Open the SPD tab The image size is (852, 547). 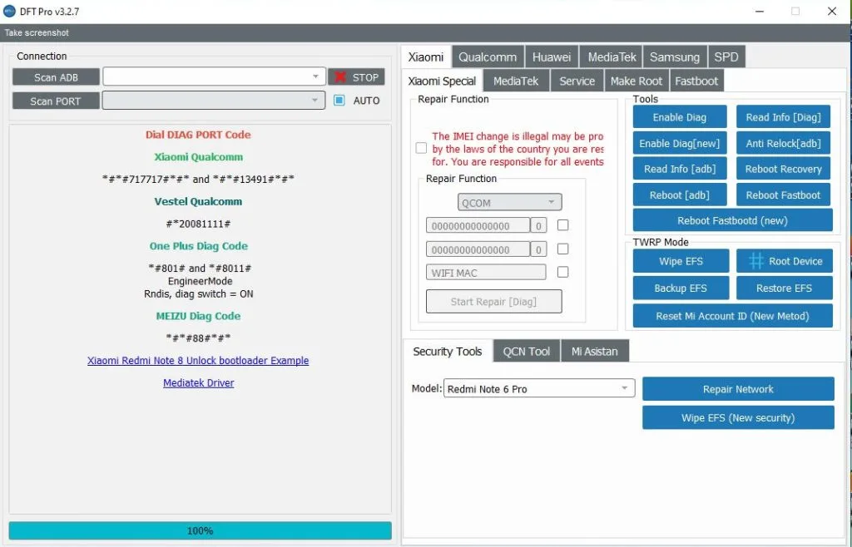[726, 57]
